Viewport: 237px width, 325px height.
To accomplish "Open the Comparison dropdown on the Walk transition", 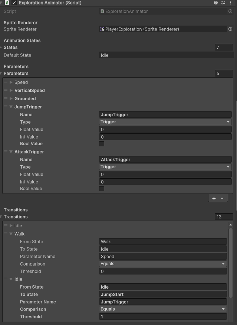I will 163,264.
